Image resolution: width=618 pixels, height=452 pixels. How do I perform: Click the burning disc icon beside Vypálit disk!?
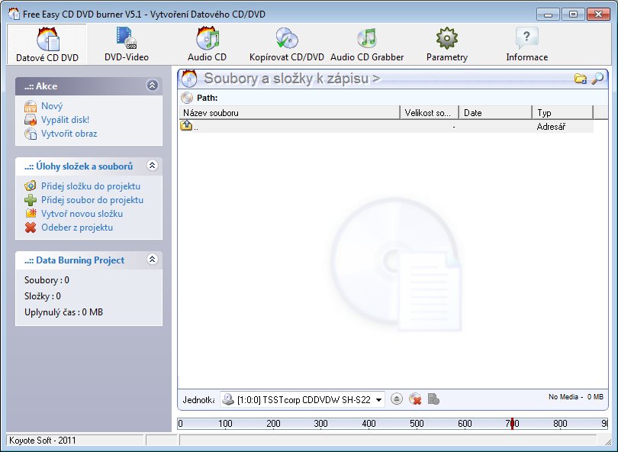point(31,120)
